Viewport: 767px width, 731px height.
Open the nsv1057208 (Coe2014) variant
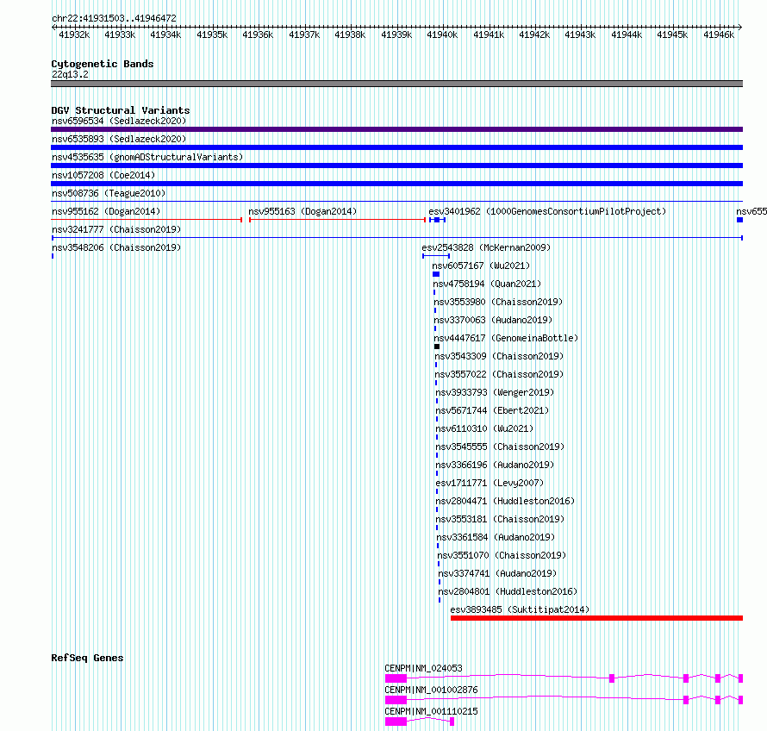click(x=103, y=175)
